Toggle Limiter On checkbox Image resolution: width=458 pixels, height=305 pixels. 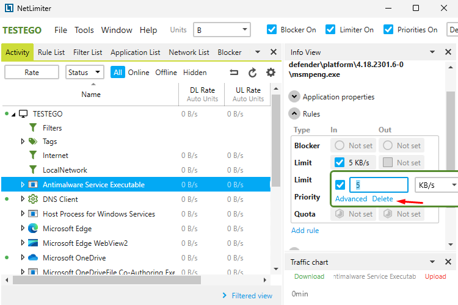pos(330,30)
